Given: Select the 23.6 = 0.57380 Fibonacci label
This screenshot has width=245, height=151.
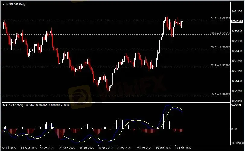Looking at the screenshot, I should click(x=220, y=66).
